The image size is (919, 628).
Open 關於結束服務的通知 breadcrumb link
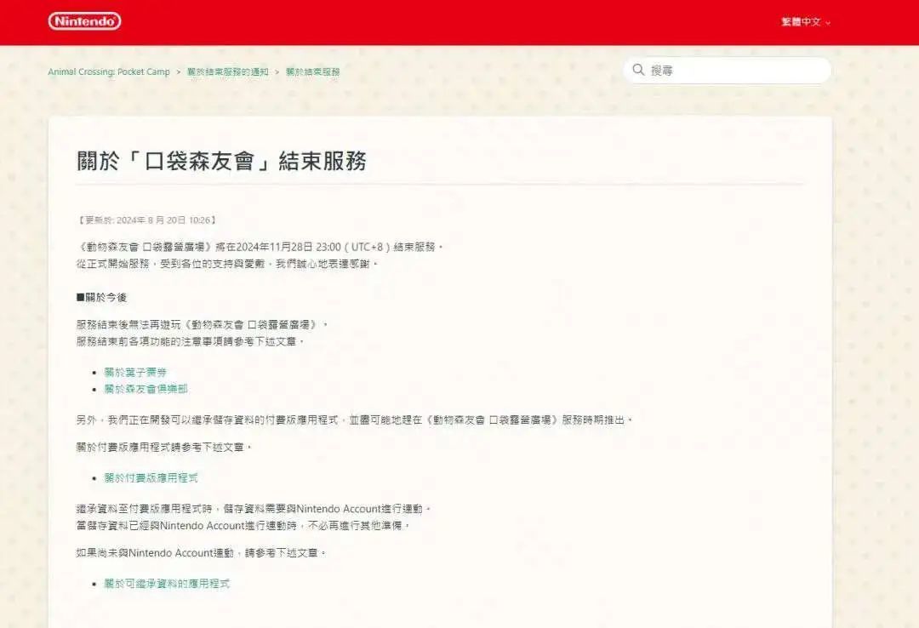(x=227, y=71)
